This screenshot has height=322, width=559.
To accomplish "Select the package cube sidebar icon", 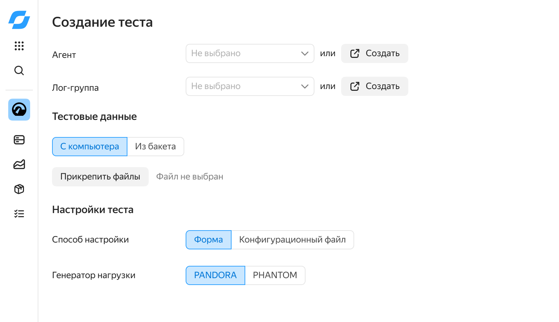I will point(19,189).
